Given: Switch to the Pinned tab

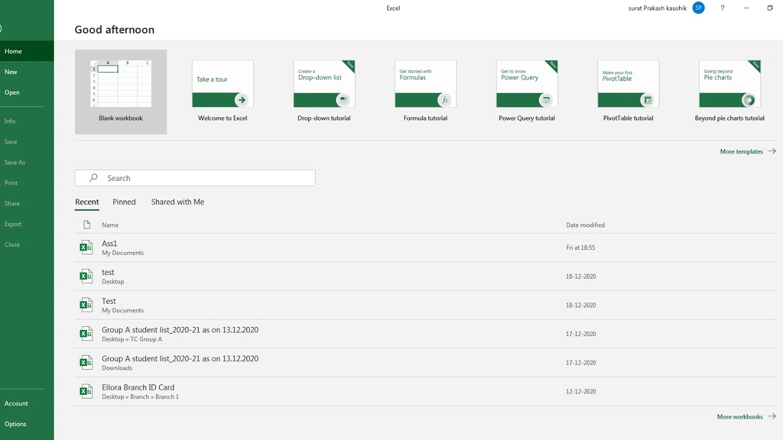Looking at the screenshot, I should (124, 202).
